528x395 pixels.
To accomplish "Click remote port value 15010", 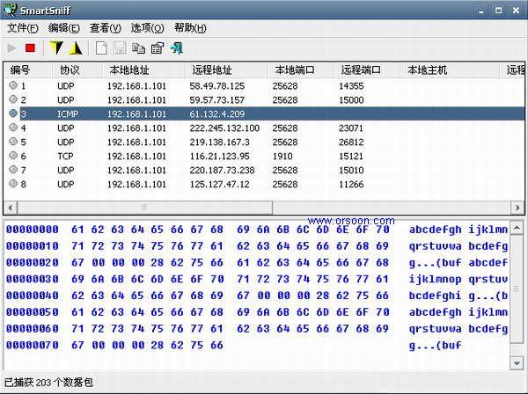I will click(x=351, y=170).
